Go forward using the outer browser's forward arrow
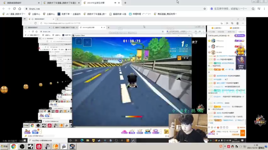This screenshot has width=268, height=150. 9,9
